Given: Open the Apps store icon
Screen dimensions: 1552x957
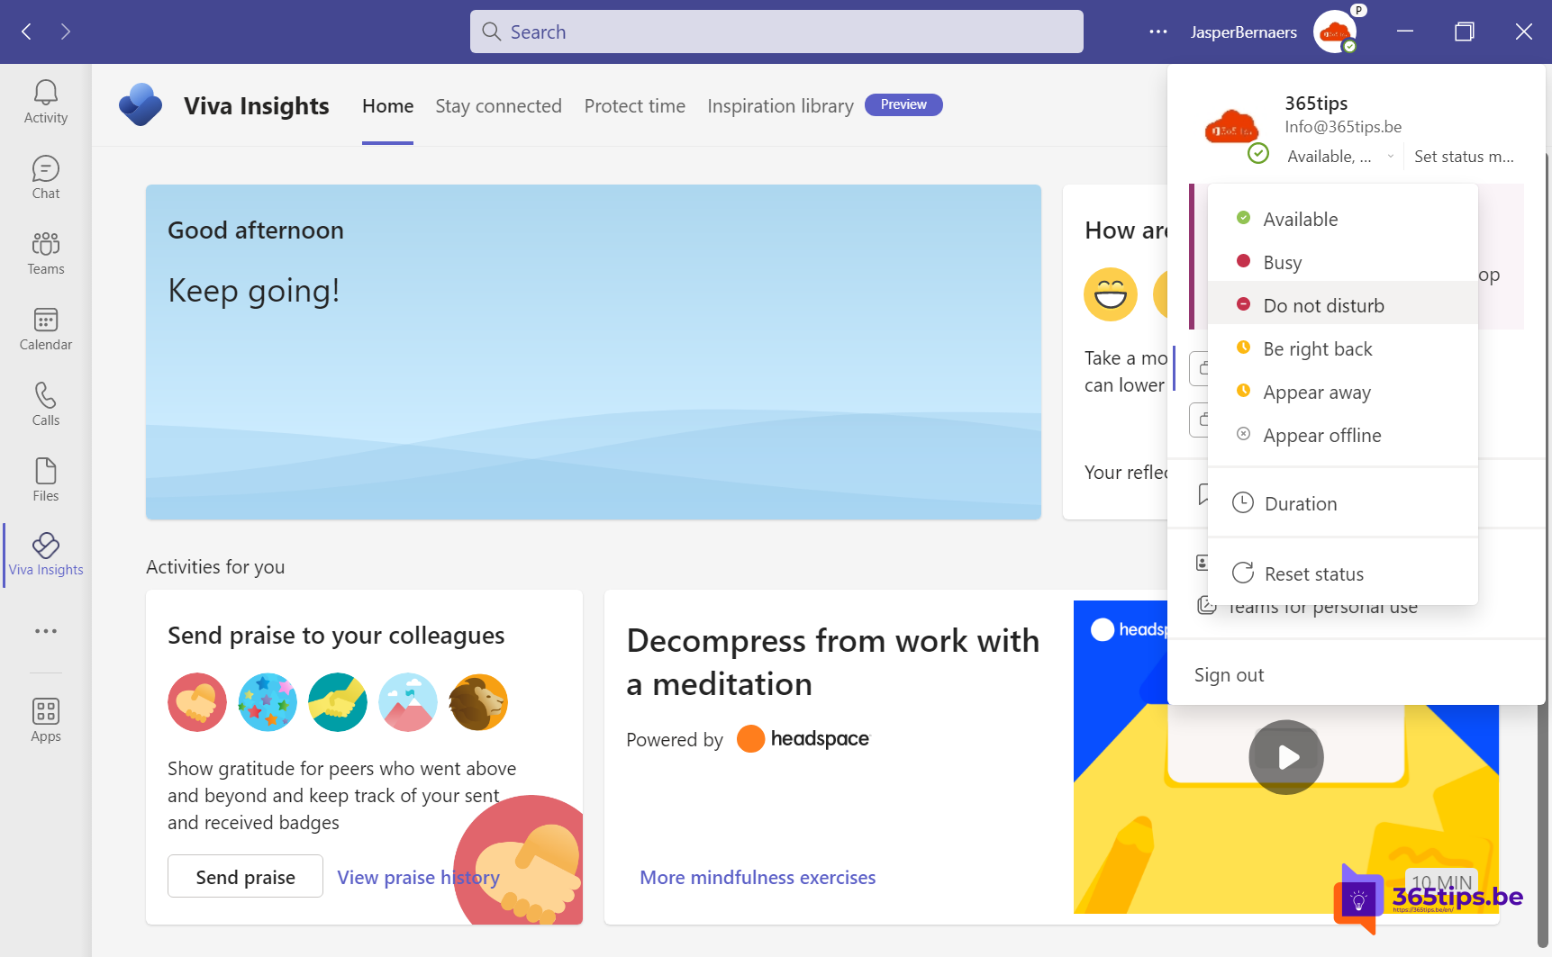Looking at the screenshot, I should [46, 720].
